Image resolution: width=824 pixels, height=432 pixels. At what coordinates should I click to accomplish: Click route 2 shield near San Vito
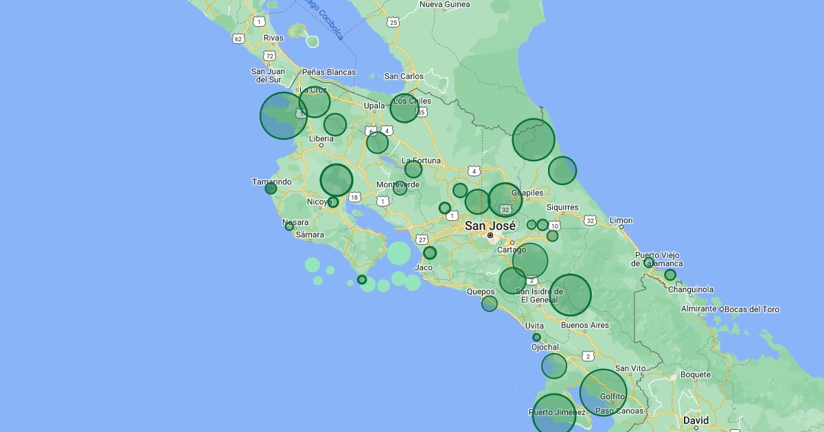pos(588,356)
